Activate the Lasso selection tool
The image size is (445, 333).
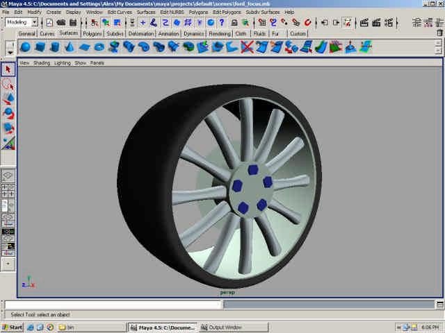point(8,84)
